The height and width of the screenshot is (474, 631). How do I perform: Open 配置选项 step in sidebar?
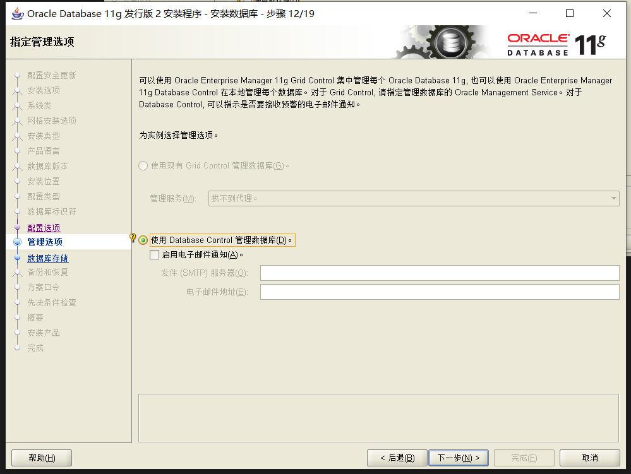[44, 228]
